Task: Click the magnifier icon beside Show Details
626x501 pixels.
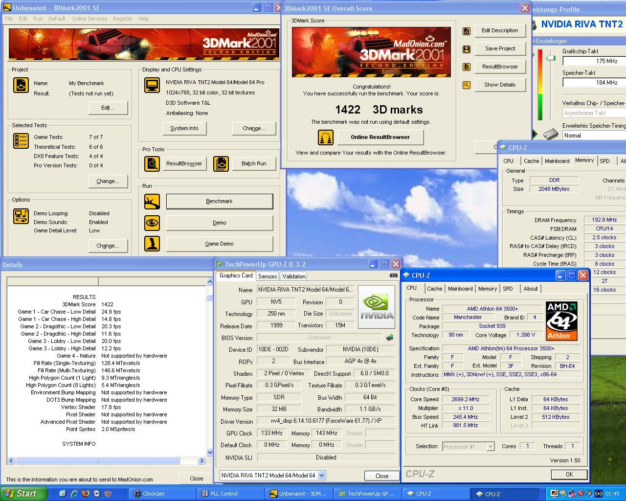Action: coord(467,85)
